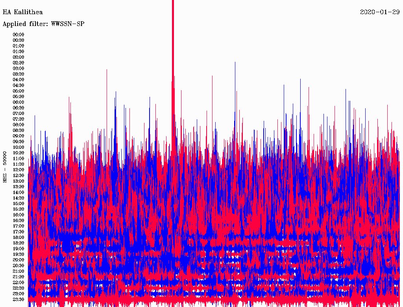
Task: Select the 02:30 time label
Action: pos(18,63)
